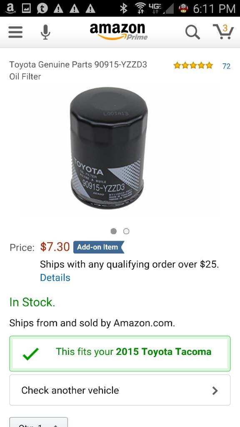The height and width of the screenshot is (427, 240).
Task: Tap the green checkmark for Tacoma fit
Action: pos(31,354)
